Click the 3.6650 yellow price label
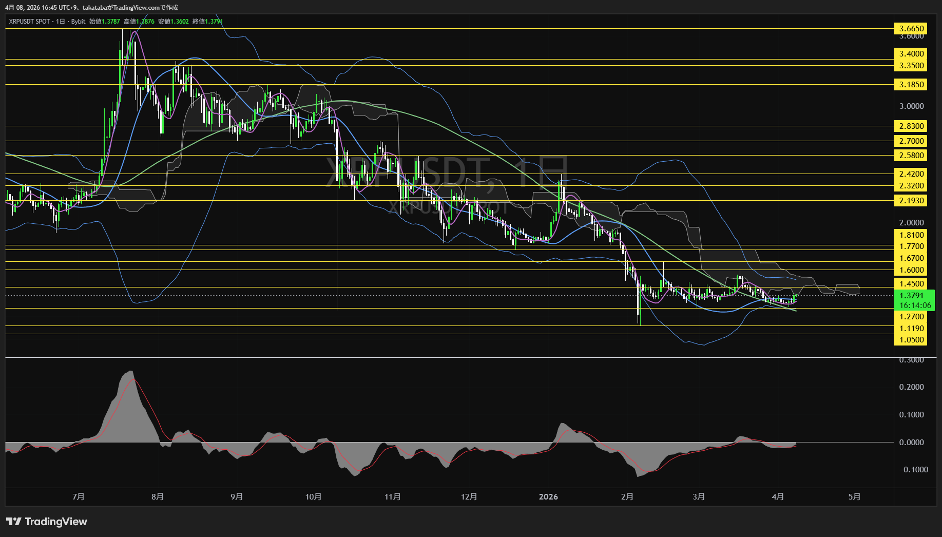 pyautogui.click(x=911, y=29)
